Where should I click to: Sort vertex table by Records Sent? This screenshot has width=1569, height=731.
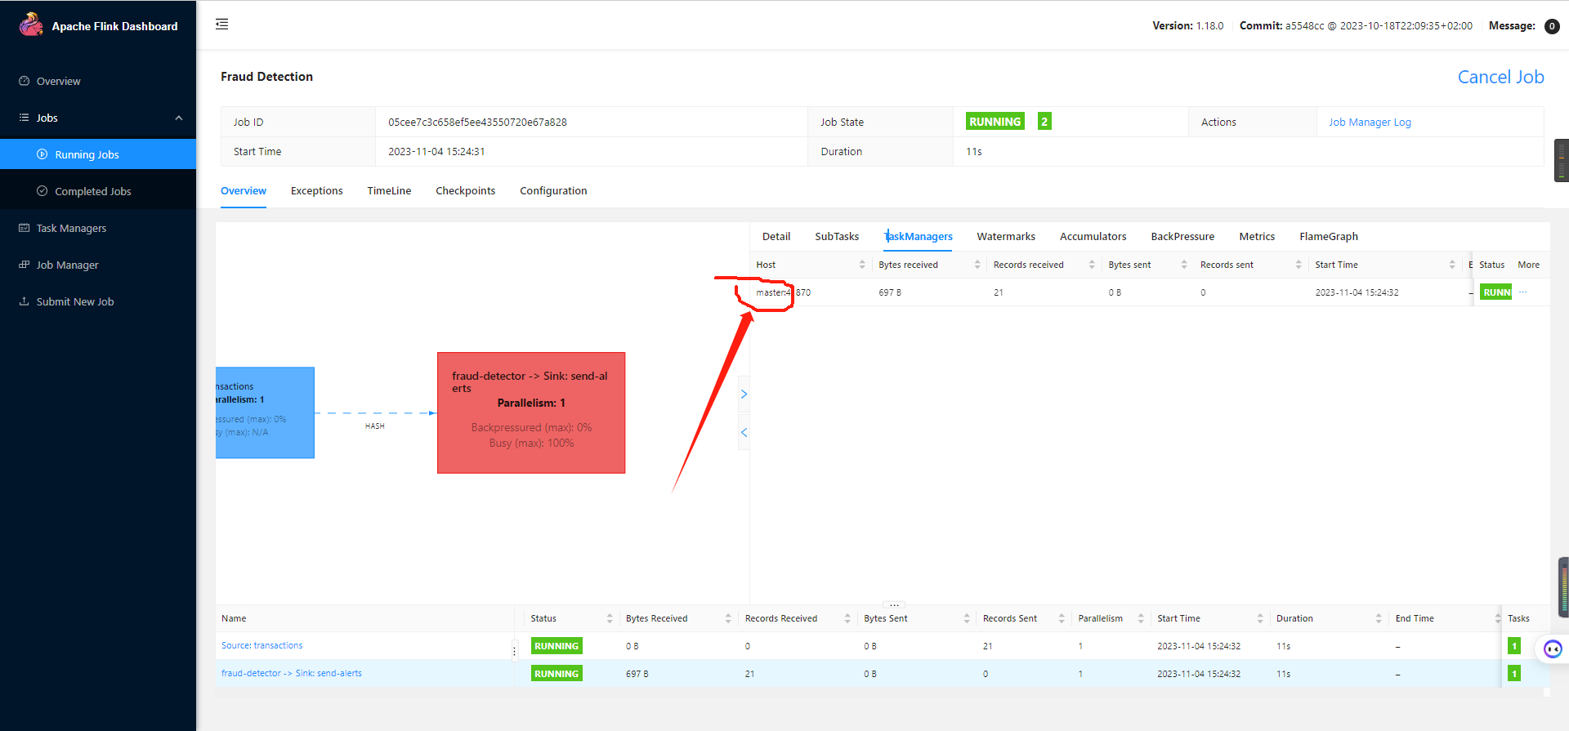click(x=1062, y=618)
